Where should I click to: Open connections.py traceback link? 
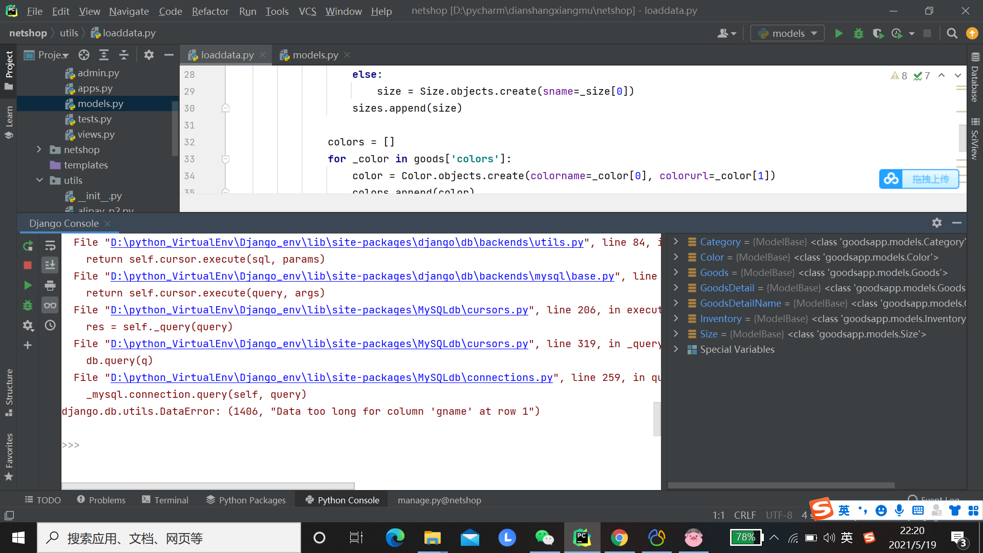tap(332, 377)
